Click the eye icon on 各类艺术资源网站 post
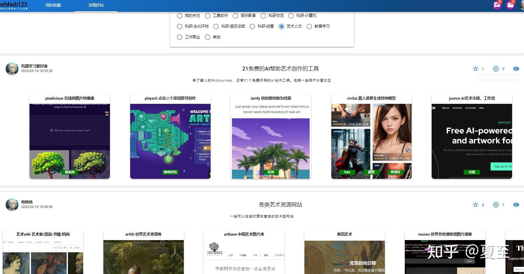This screenshot has width=524, height=274. pos(516,205)
